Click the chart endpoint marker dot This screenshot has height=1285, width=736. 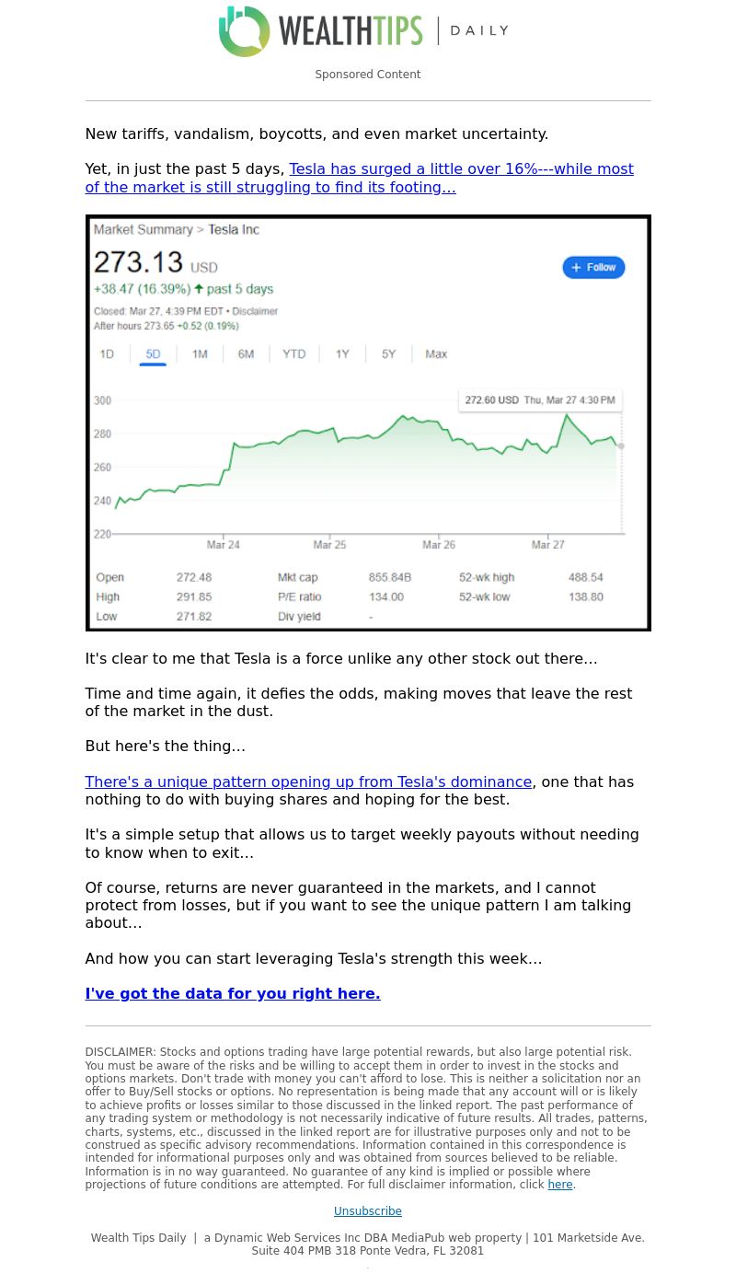click(x=621, y=446)
